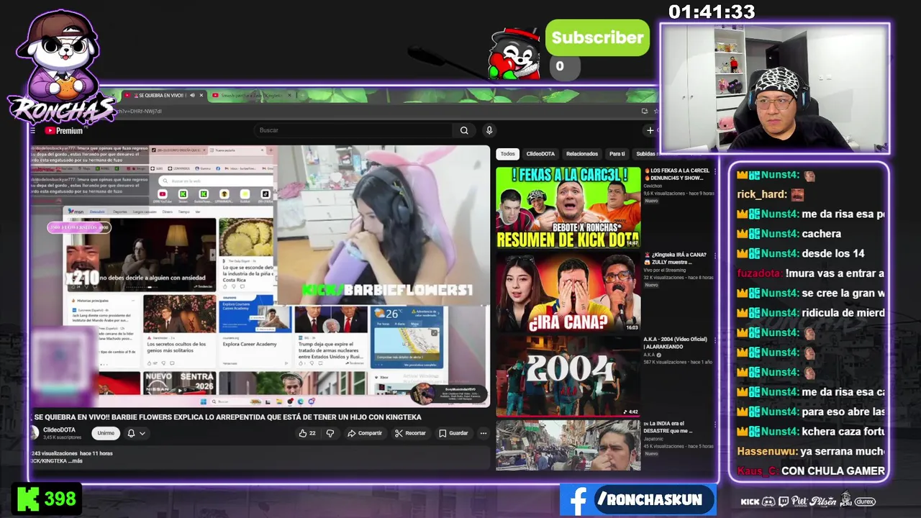Open the IRÁ CANA video thumbnail
The image size is (921, 518).
point(568,291)
